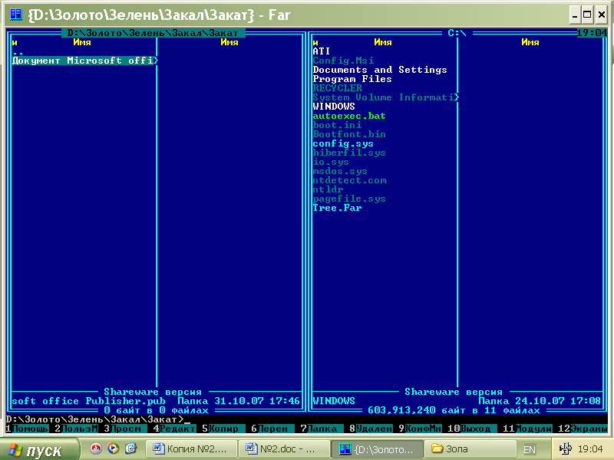614x460 pixels.
Task: Activate the Far taskbar button
Action: pyautogui.click(x=377, y=449)
